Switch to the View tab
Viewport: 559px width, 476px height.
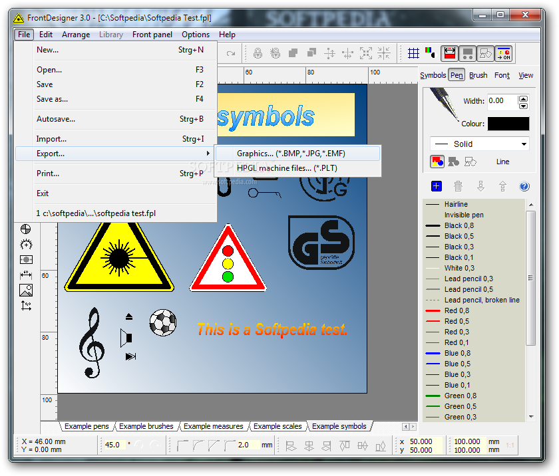pyautogui.click(x=526, y=75)
